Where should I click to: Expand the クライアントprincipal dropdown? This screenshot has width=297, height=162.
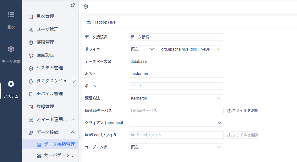tap(176, 123)
